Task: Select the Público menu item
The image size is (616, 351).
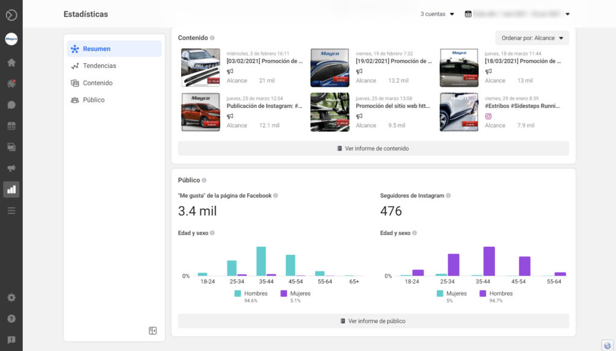Action: 93,100
